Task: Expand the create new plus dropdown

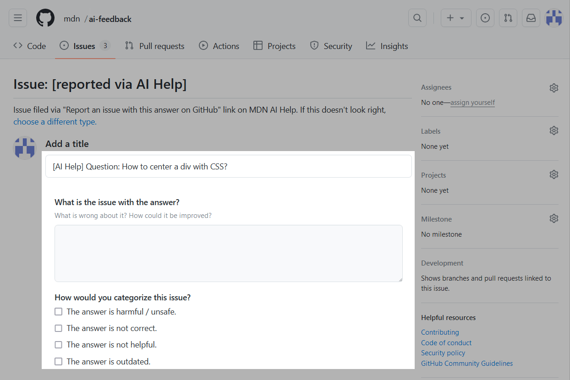Action: (455, 18)
